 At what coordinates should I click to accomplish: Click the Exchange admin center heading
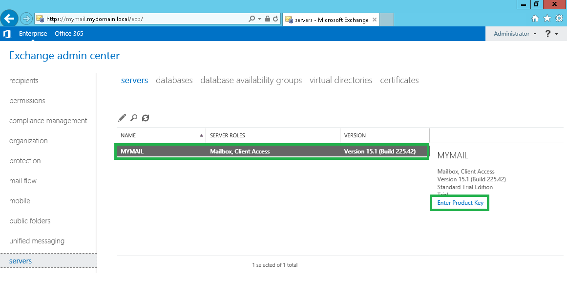64,56
